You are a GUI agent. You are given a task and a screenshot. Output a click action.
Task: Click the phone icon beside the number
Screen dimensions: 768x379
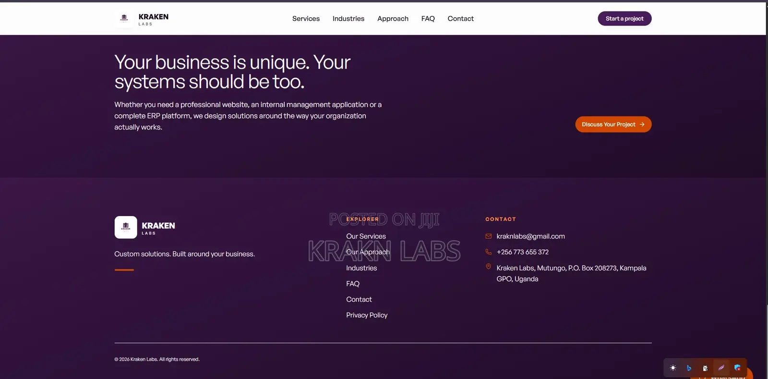coord(489,252)
